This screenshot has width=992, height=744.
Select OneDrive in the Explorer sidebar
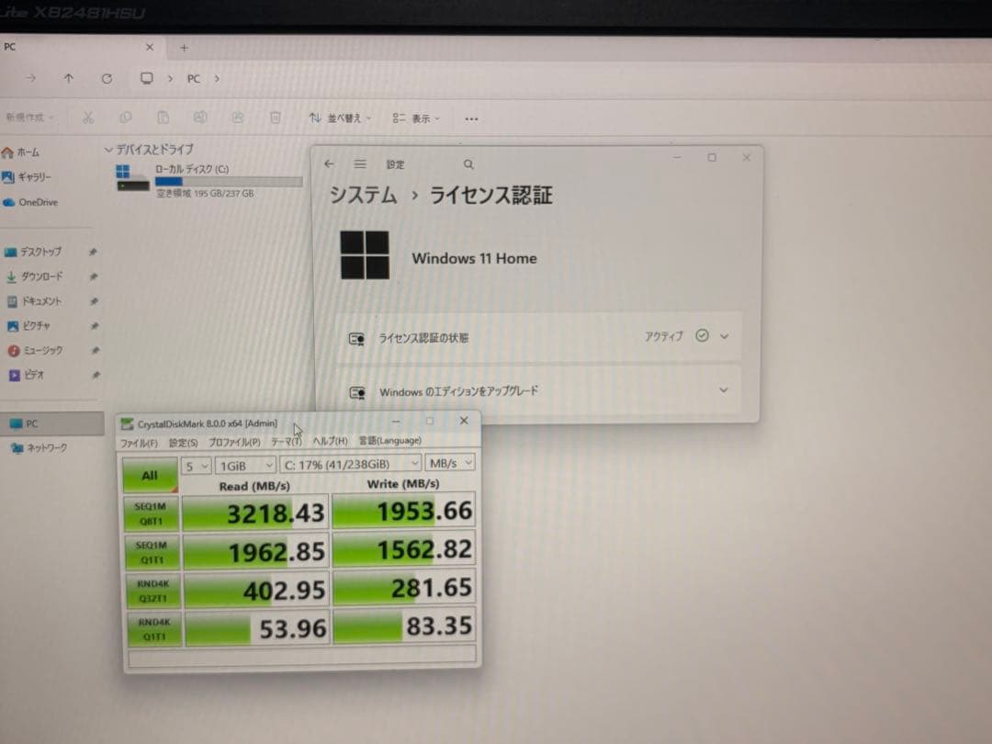tap(41, 202)
